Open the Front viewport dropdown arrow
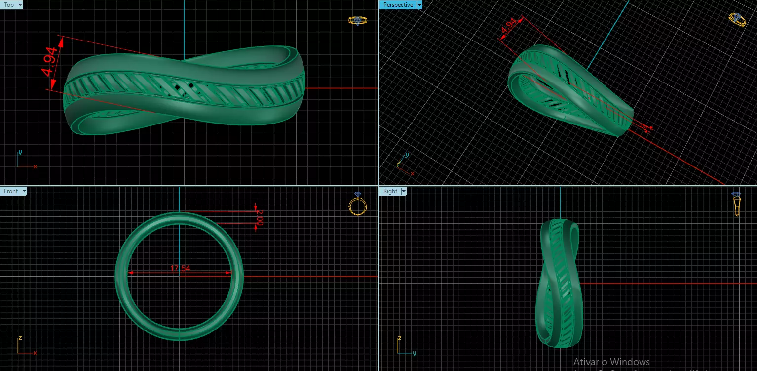This screenshot has height=371, width=757. pos(24,191)
